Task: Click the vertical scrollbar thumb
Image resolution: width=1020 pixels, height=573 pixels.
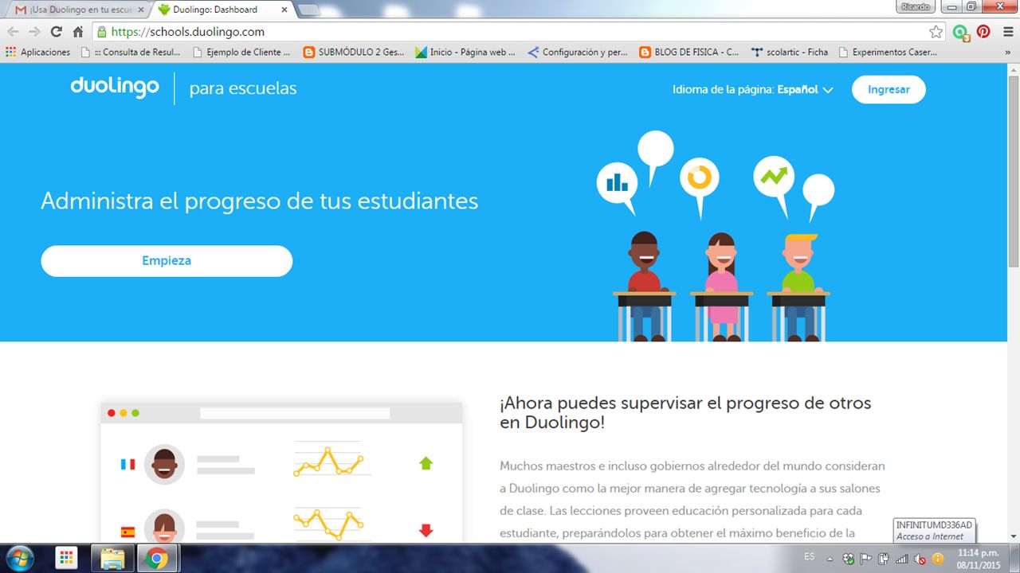Action: (x=1014, y=171)
